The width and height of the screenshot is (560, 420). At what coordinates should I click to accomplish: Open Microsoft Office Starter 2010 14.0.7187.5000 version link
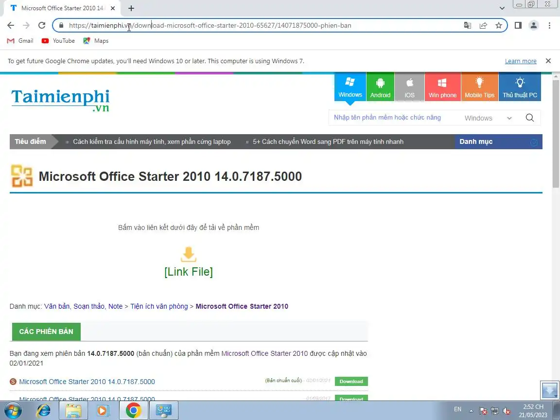click(x=87, y=382)
